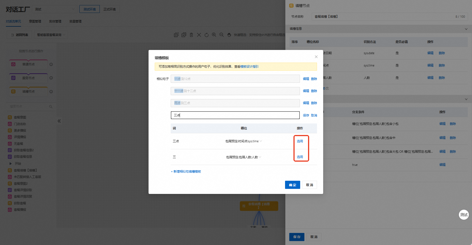This screenshot has width=472, height=245.
Task: Click the 开始 play triangle icon
Action: (10, 163)
